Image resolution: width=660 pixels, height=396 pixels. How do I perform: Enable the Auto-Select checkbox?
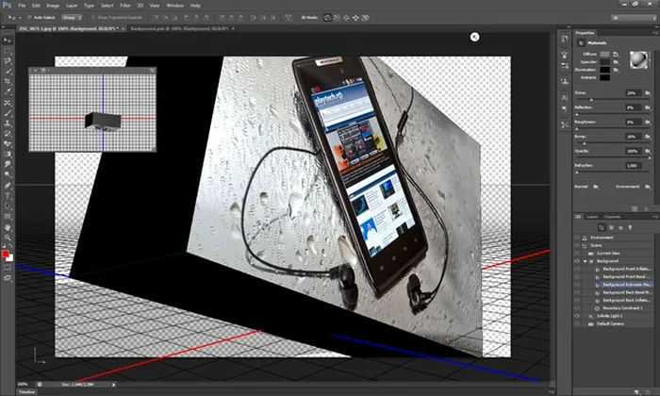29,18
